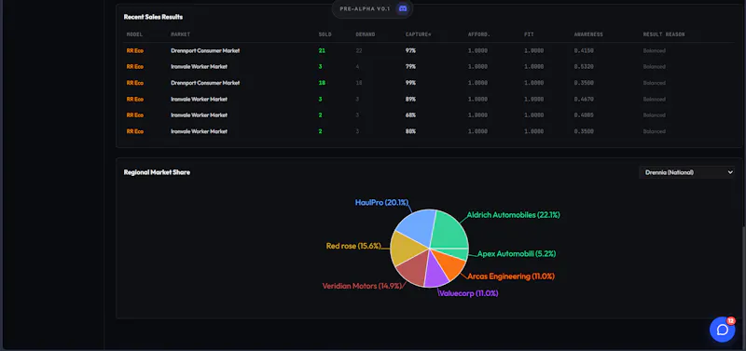This screenshot has height=351, width=746.
Task: Click the AWARENESS column header
Action: point(588,34)
